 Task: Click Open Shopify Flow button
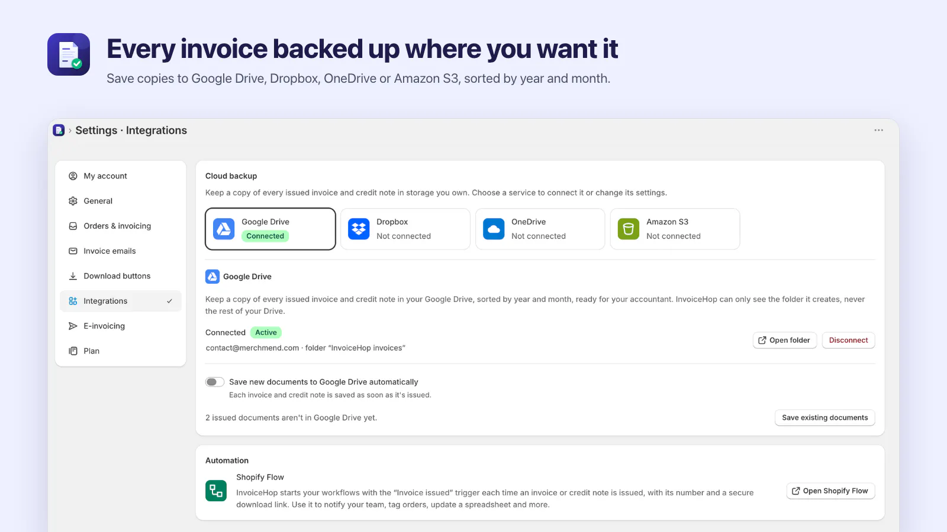pyautogui.click(x=830, y=491)
